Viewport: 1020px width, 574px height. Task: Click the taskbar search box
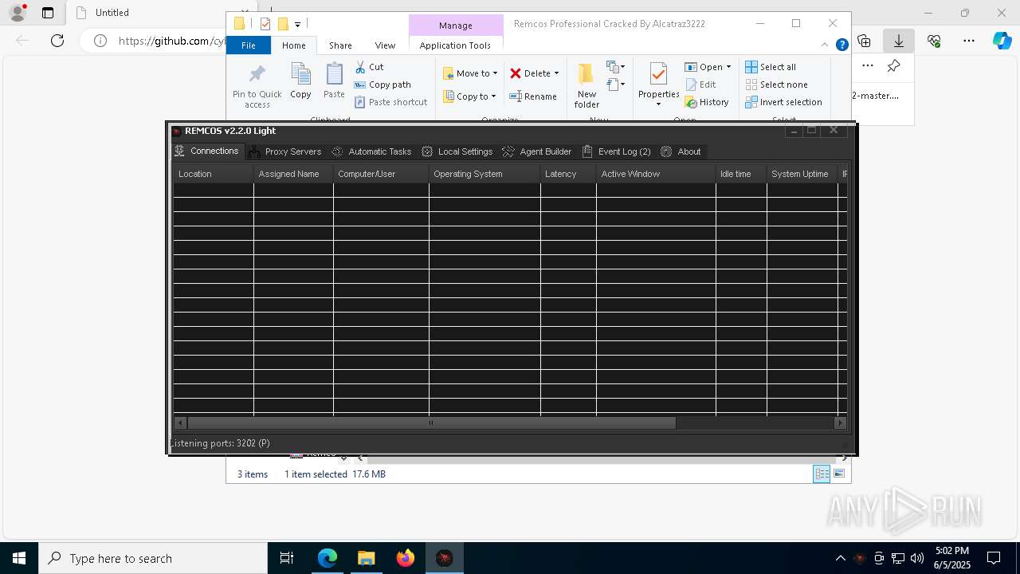click(x=153, y=558)
